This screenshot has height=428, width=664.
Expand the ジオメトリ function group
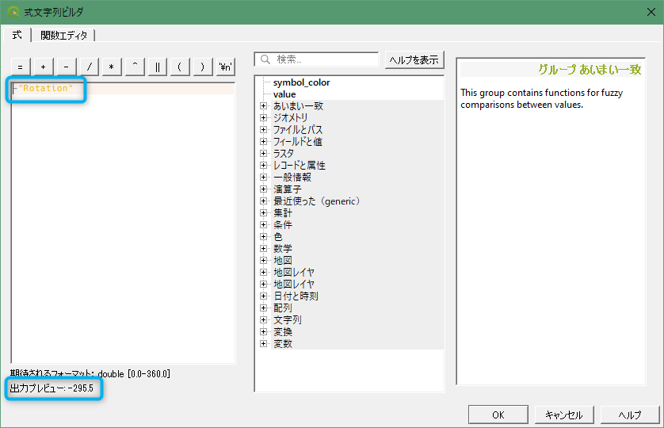264,118
